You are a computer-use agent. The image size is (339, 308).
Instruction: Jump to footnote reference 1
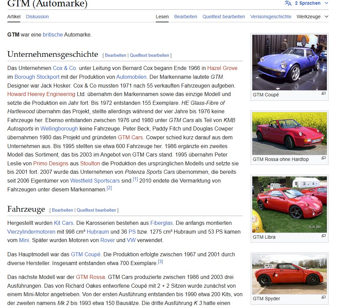pyautogui.click(x=135, y=179)
